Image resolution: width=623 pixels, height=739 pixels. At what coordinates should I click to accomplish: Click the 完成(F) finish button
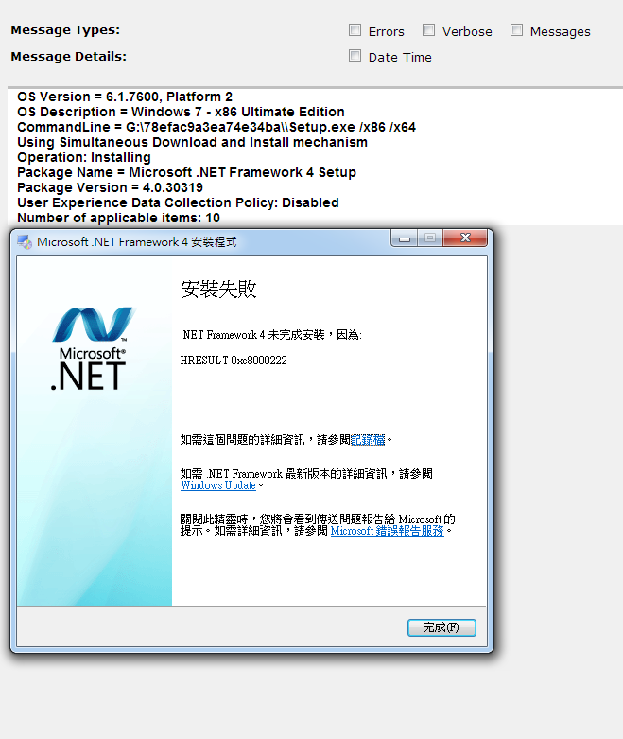pyautogui.click(x=441, y=627)
